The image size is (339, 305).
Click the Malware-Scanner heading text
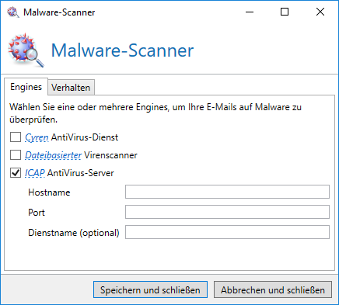122,50
